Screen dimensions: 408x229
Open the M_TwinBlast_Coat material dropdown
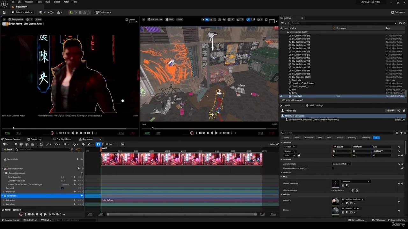(x=351, y=209)
